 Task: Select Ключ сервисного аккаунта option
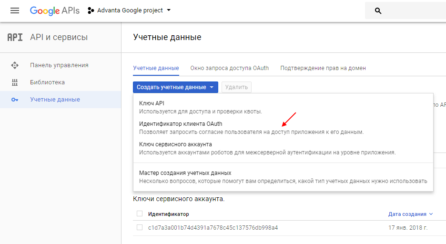175,144
